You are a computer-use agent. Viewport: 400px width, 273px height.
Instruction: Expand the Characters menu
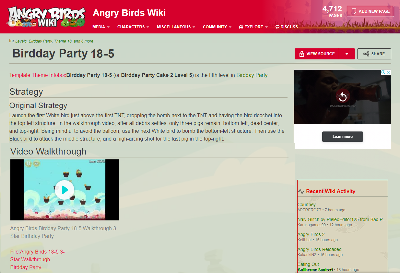(x=133, y=27)
